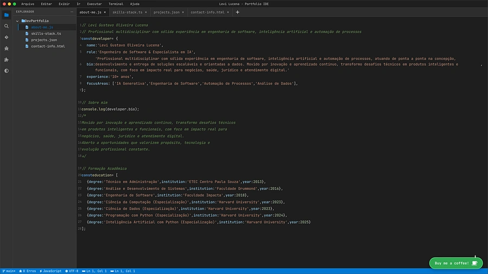This screenshot has height=274, width=488.
Task: Click the Explorador panel ellipsis menu
Action: (73, 11)
